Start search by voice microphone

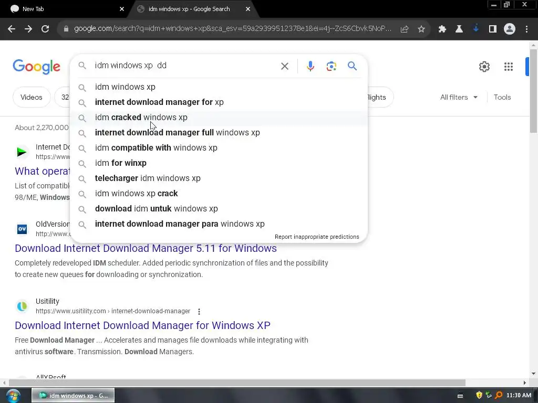point(310,66)
